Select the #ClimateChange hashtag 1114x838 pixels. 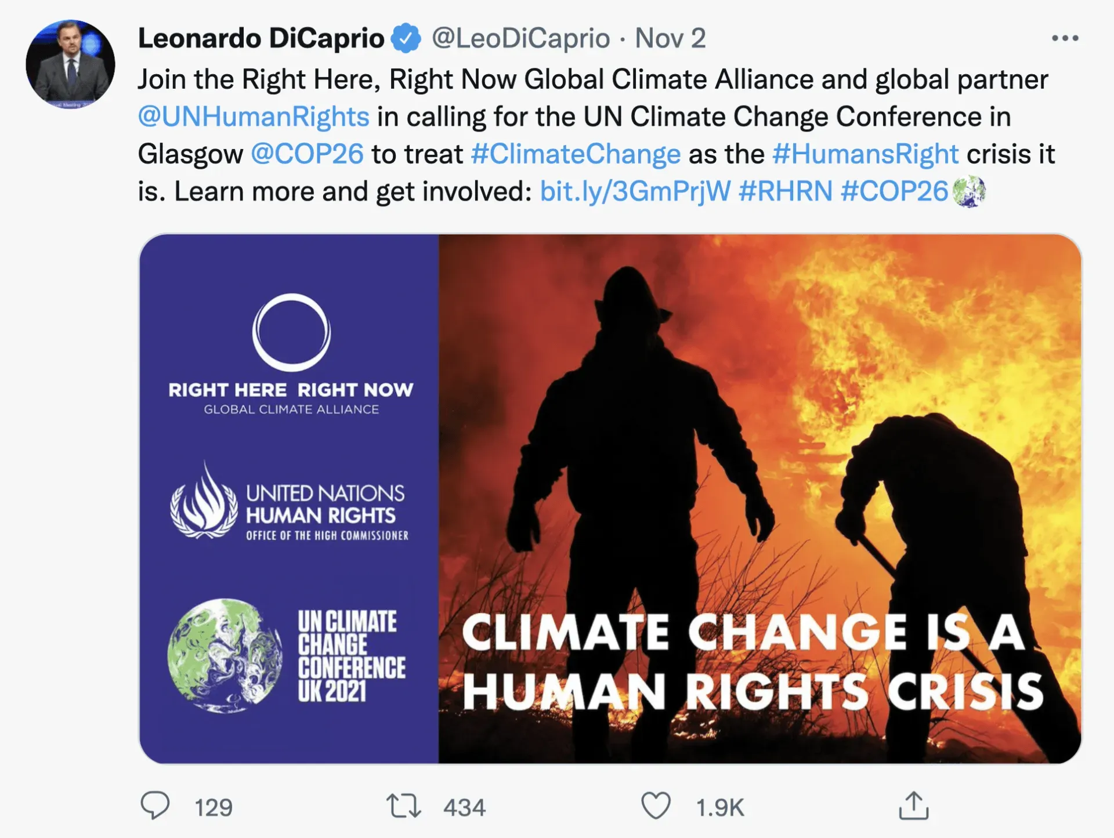576,154
